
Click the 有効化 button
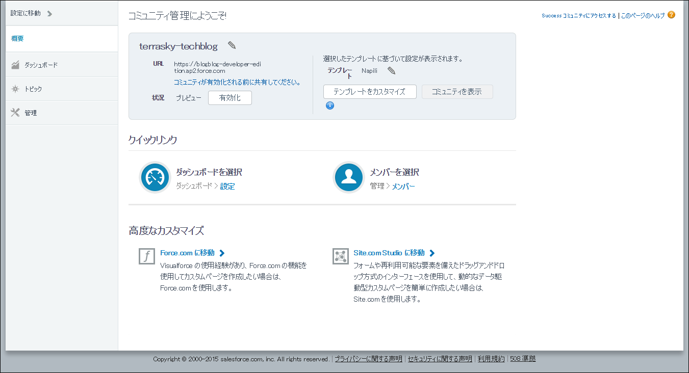pyautogui.click(x=230, y=98)
